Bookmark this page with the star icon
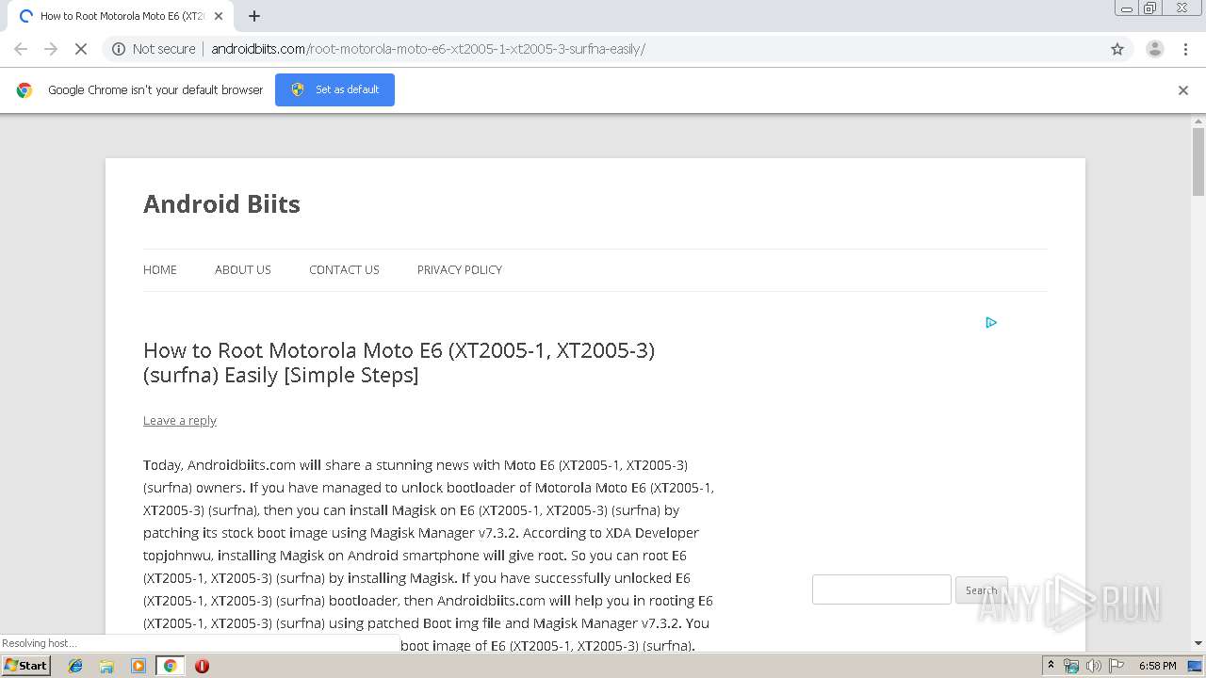The width and height of the screenshot is (1206, 678). tap(1117, 49)
